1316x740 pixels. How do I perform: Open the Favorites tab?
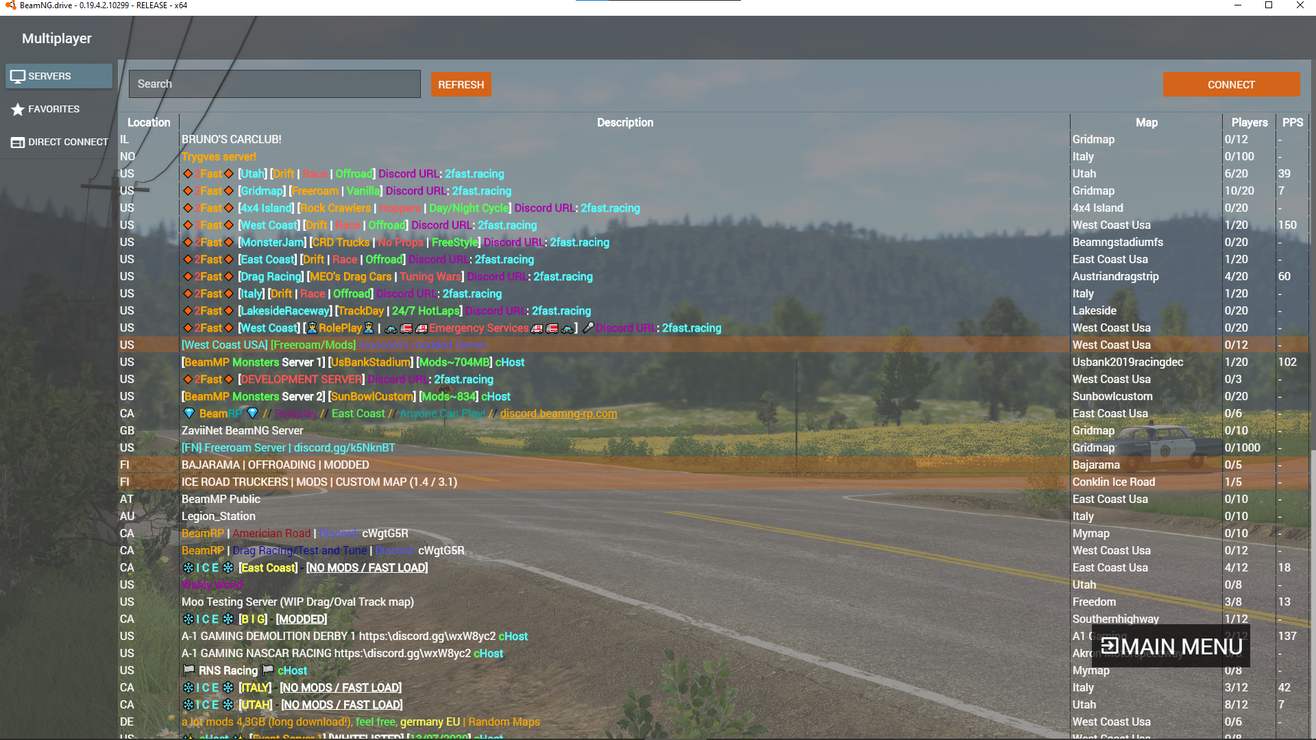(53, 109)
